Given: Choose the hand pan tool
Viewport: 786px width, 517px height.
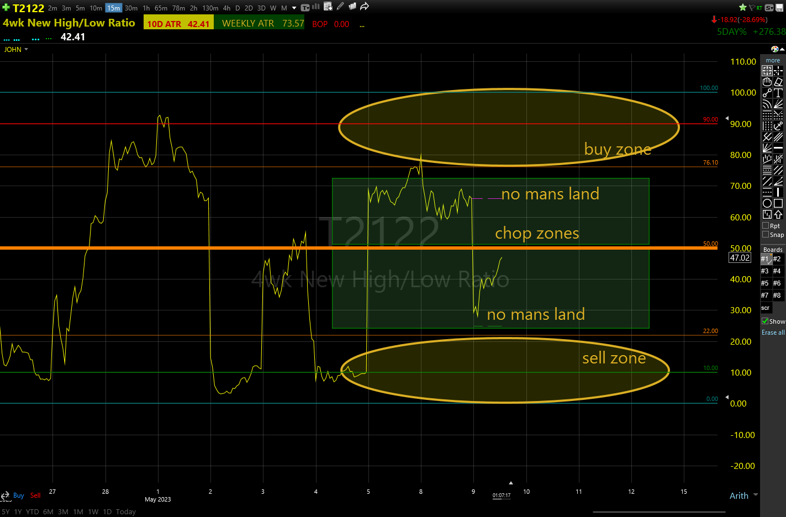Looking at the screenshot, I should click(767, 82).
